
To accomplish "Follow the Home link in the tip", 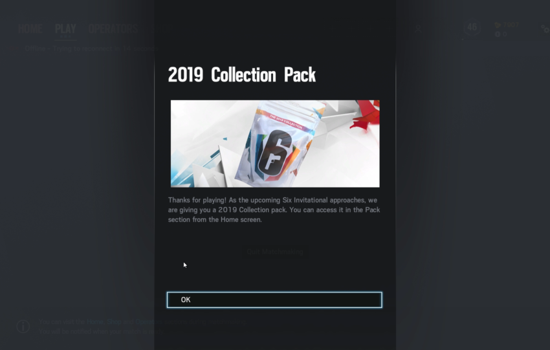I will click(95, 322).
